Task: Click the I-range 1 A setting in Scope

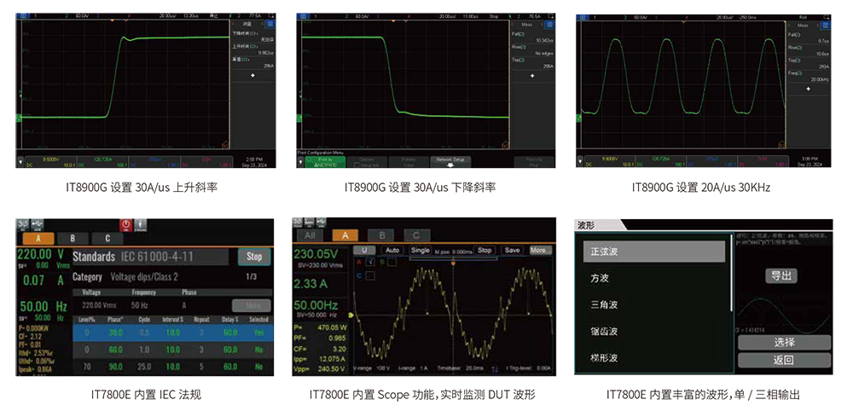Action: click(412, 368)
